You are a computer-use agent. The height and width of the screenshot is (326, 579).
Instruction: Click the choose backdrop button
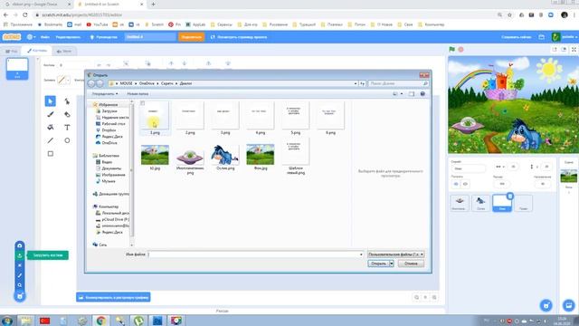[x=569, y=305]
